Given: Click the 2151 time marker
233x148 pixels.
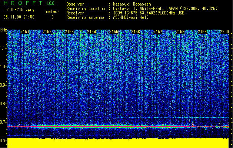Looking at the screenshot, I should pyautogui.click(x=25, y=32).
